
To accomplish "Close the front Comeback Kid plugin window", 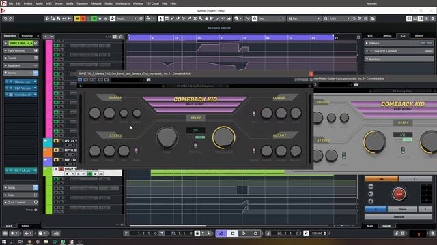I will 311,73.
